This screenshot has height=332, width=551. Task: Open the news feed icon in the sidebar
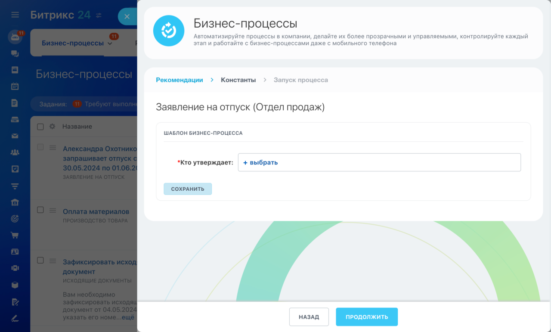[x=15, y=70]
